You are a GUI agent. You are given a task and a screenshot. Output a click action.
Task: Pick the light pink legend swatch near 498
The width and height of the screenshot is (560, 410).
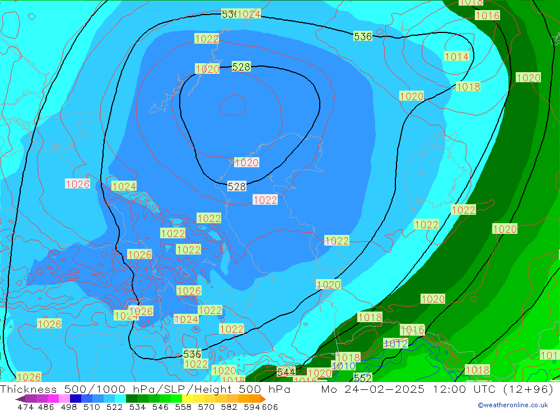(64, 399)
